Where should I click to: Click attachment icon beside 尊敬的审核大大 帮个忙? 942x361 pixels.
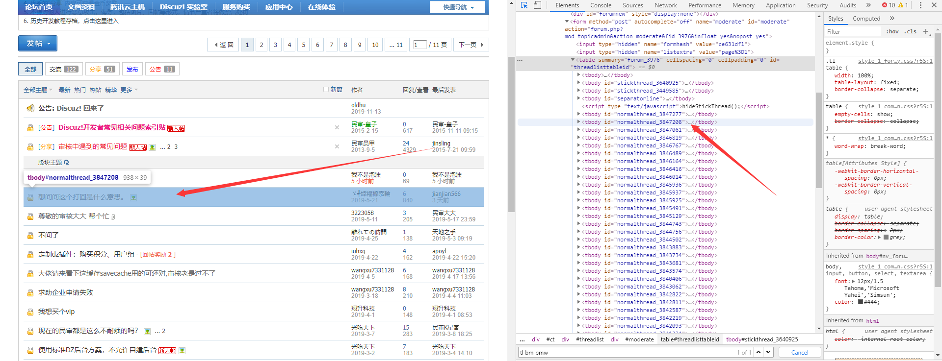coord(113,217)
